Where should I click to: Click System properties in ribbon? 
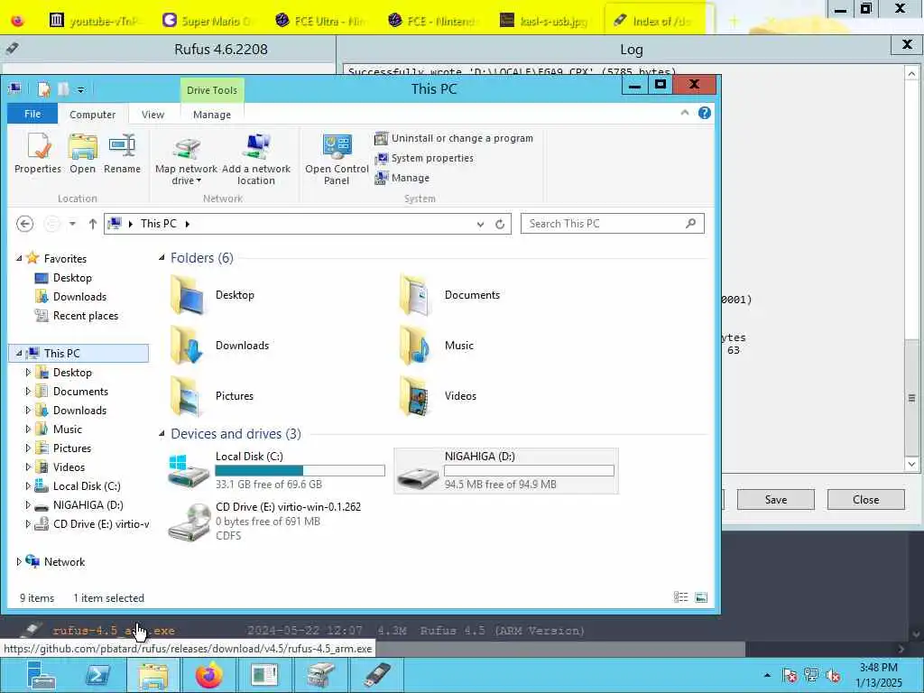coord(424,158)
